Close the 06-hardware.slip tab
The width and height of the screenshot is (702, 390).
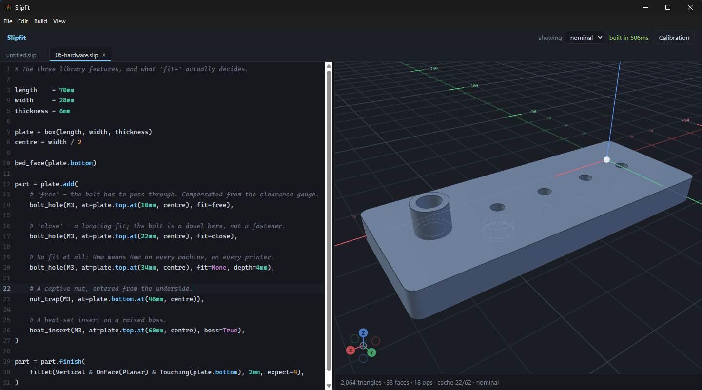[x=104, y=55]
